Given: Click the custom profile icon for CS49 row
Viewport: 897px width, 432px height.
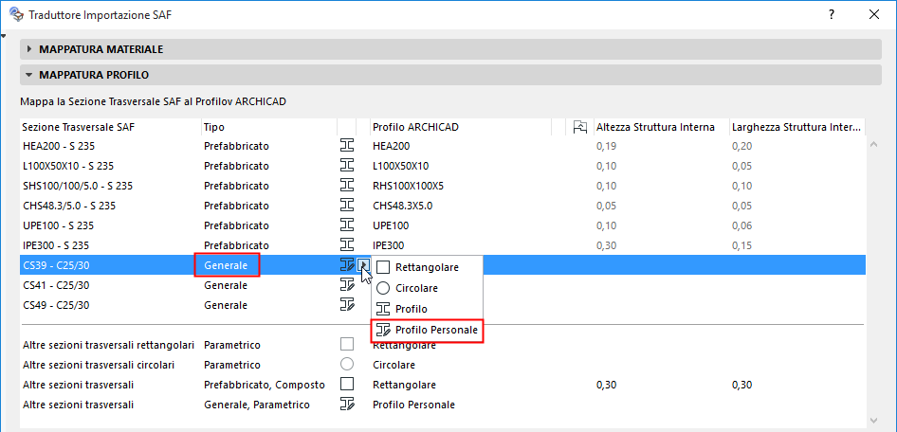Looking at the screenshot, I should [x=346, y=305].
